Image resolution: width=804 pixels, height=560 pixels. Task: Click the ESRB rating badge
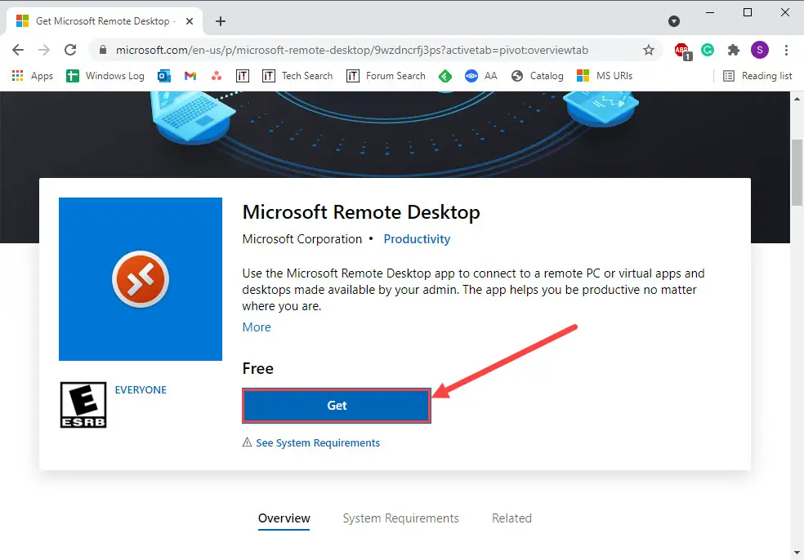83,405
